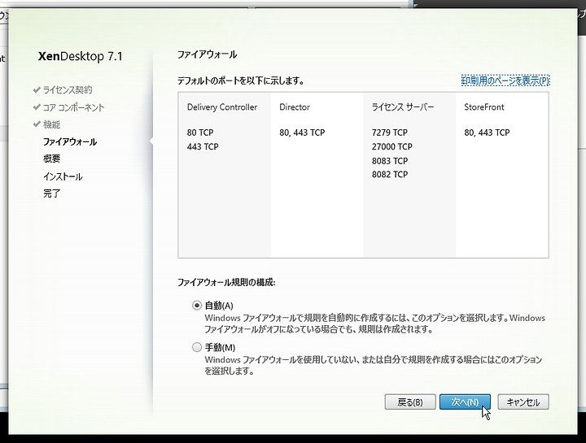Click the checkmark icon beside コア コンポーネント
Viewport: 586px width, 443px height.
point(37,107)
